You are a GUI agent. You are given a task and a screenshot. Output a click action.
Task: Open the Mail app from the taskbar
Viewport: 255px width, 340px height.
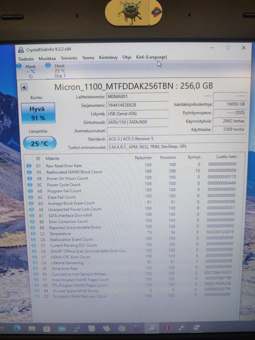pos(62,329)
